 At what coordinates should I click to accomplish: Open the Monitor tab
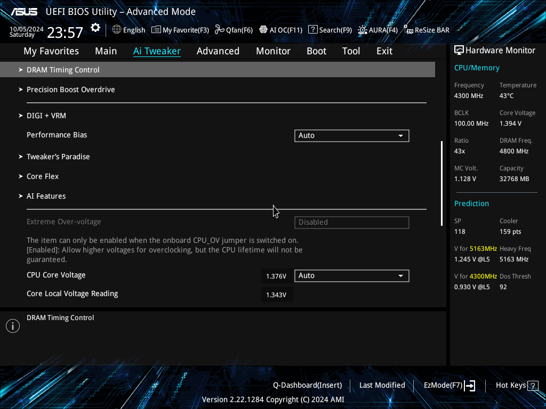coord(274,51)
